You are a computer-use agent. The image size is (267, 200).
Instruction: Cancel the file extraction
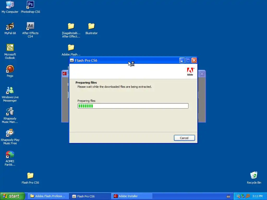[184, 138]
